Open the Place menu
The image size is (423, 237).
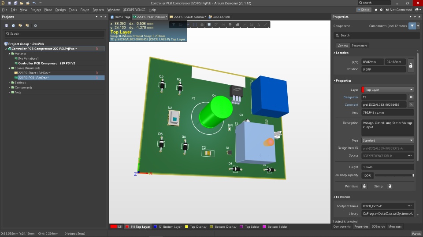point(48,10)
